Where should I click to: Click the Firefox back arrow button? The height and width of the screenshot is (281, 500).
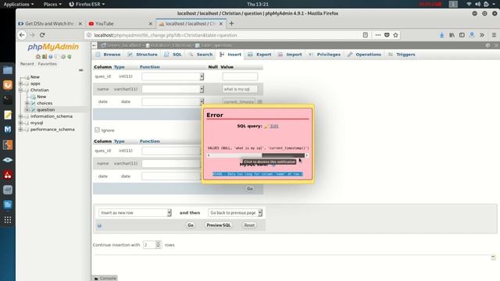(x=22, y=35)
